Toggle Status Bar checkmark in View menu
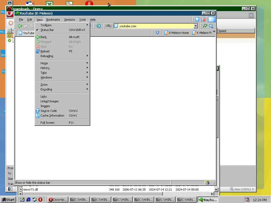Image resolution: width=271 pixels, height=203 pixels. coord(62,30)
